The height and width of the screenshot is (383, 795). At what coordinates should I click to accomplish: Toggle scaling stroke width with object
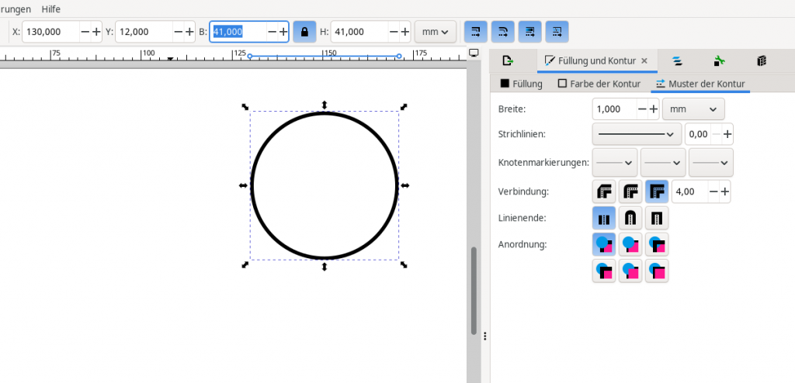476,32
